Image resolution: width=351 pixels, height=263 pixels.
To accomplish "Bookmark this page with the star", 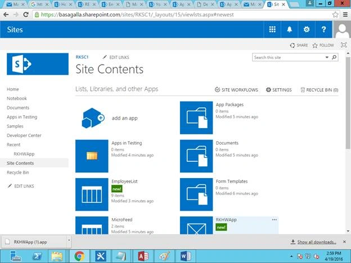I will (335, 15).
